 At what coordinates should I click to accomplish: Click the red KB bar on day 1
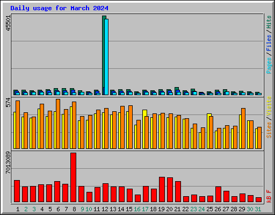(17, 191)
